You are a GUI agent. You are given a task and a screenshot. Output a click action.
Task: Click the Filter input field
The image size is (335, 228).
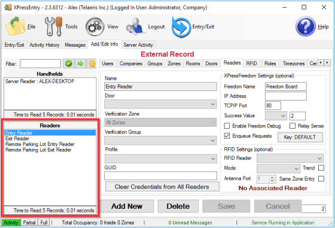click(41, 63)
